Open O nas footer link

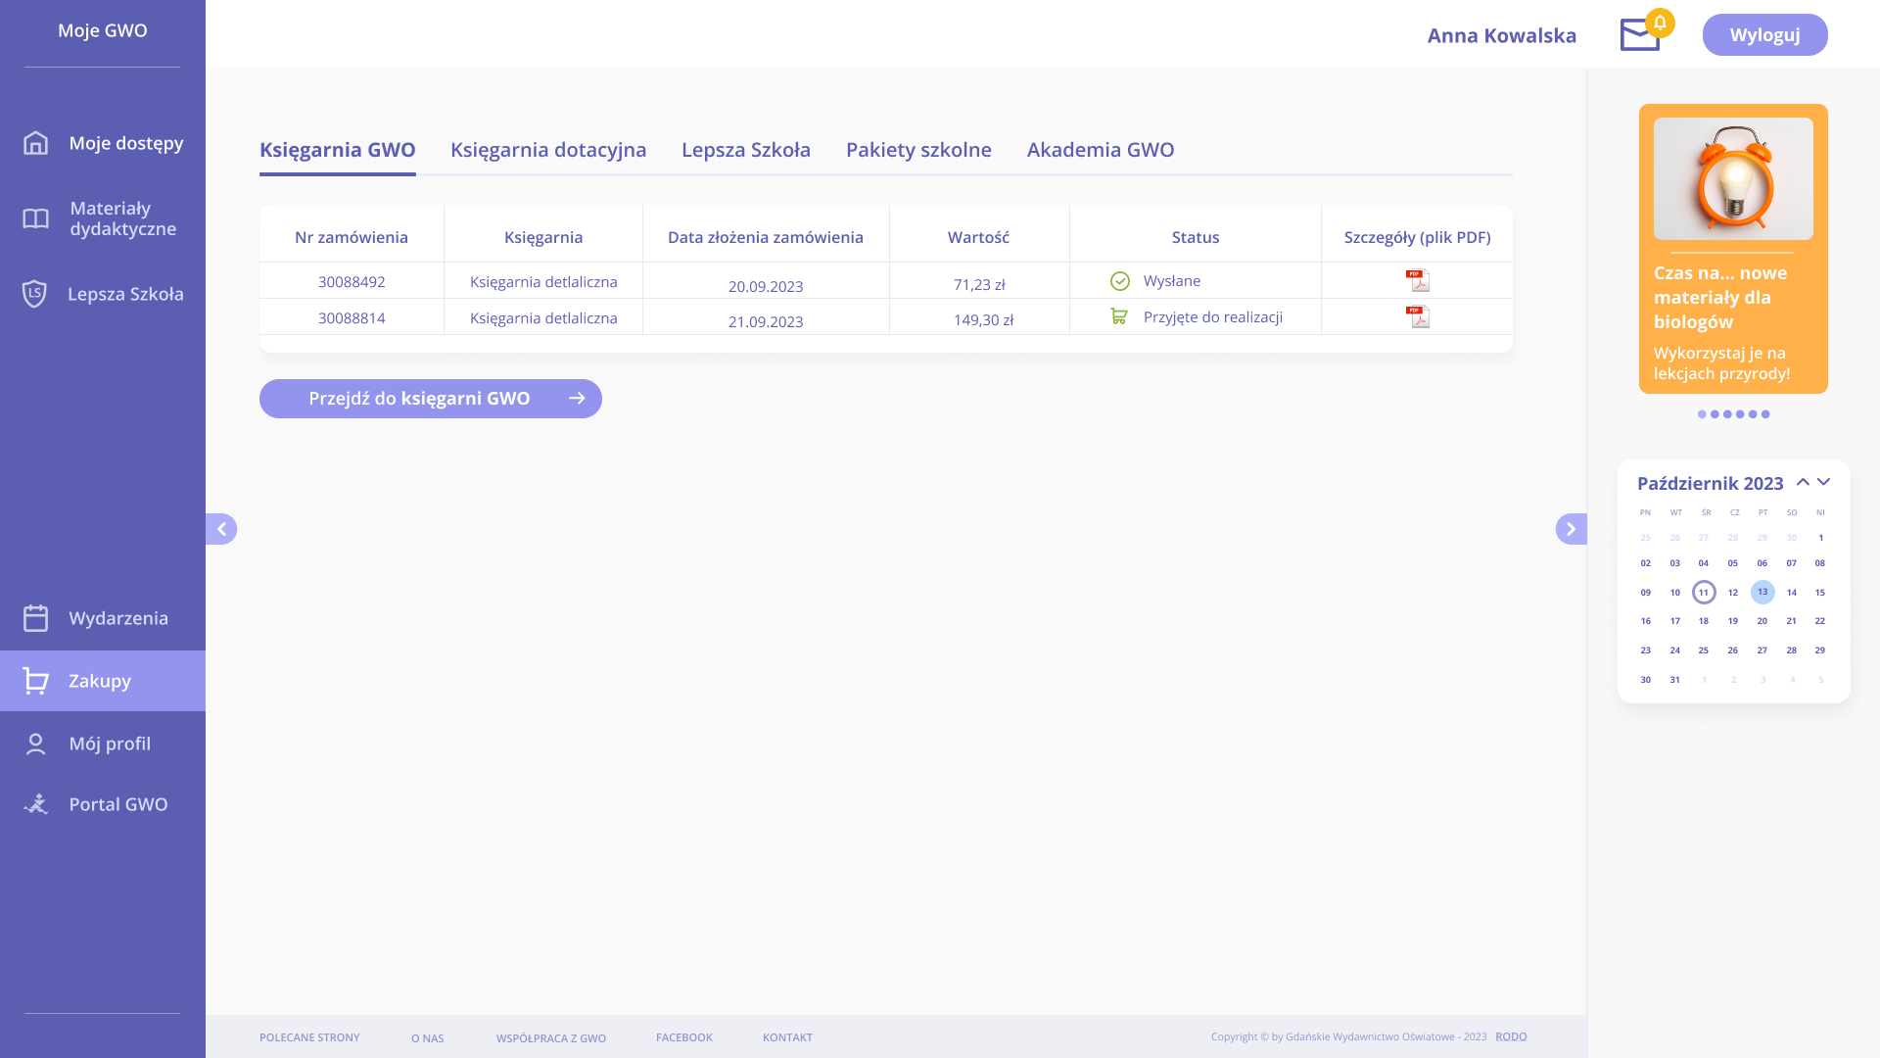pyautogui.click(x=428, y=1038)
